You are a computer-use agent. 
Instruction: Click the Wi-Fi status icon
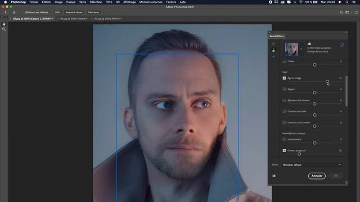tap(301, 2)
